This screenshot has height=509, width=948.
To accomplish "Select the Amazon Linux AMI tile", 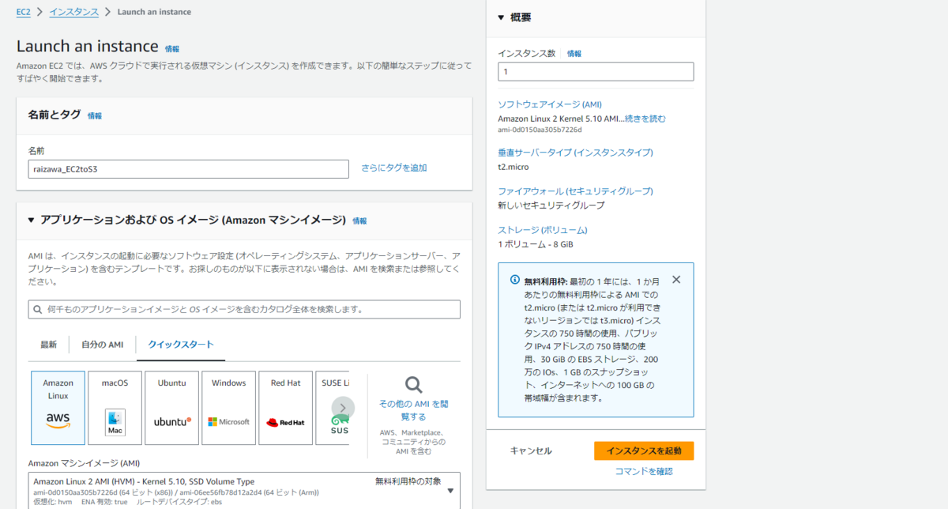I will pyautogui.click(x=58, y=408).
